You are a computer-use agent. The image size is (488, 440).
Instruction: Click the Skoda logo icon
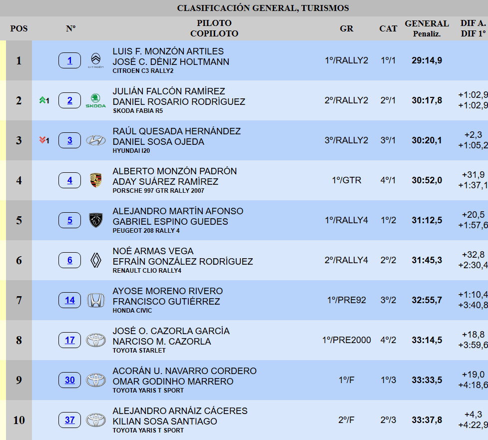[x=96, y=100]
